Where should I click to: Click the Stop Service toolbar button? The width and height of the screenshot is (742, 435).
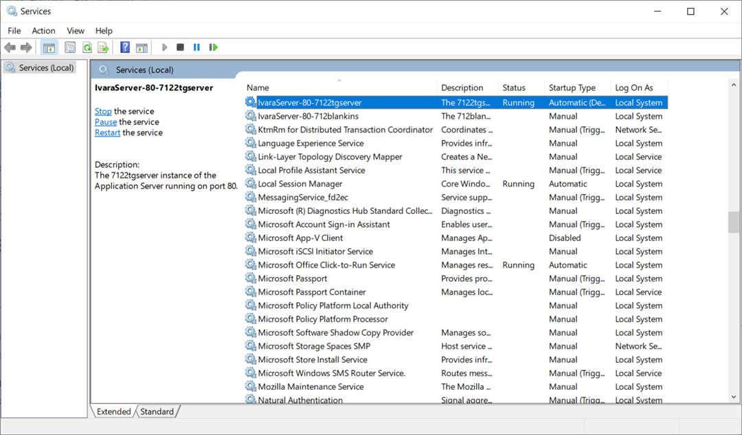pos(180,47)
